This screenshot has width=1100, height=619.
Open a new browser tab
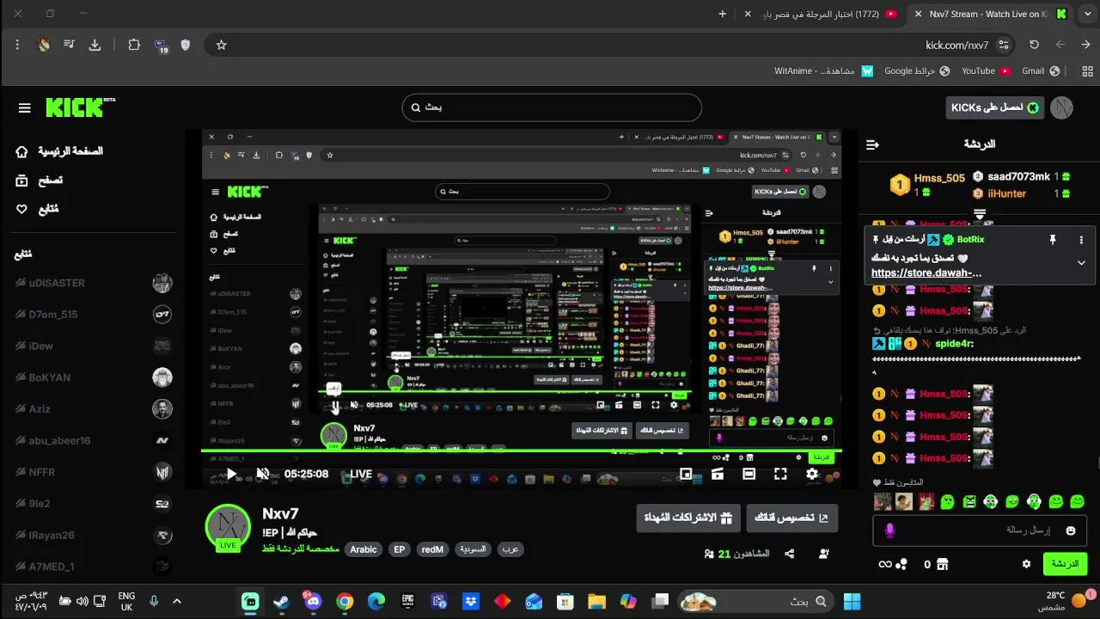tap(722, 14)
